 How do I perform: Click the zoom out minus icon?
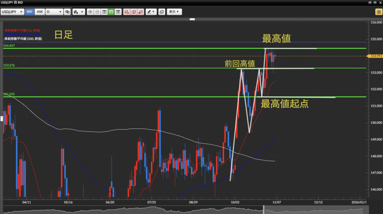tap(97, 12)
